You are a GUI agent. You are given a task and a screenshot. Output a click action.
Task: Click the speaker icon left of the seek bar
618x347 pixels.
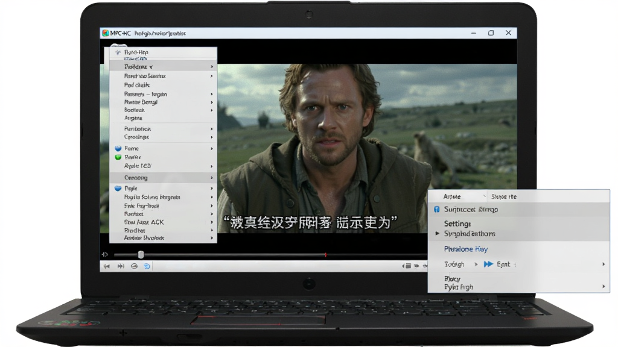tap(105, 255)
